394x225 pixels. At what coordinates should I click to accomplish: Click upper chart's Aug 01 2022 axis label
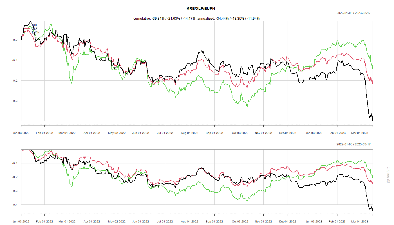tap(189, 133)
